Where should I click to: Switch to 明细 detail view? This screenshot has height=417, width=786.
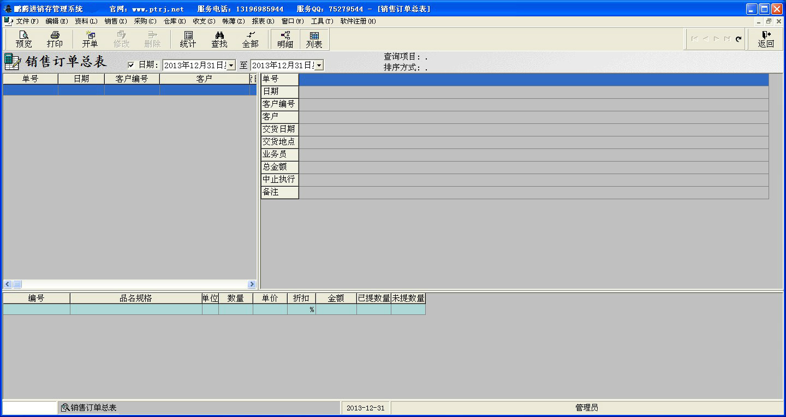pyautogui.click(x=285, y=39)
